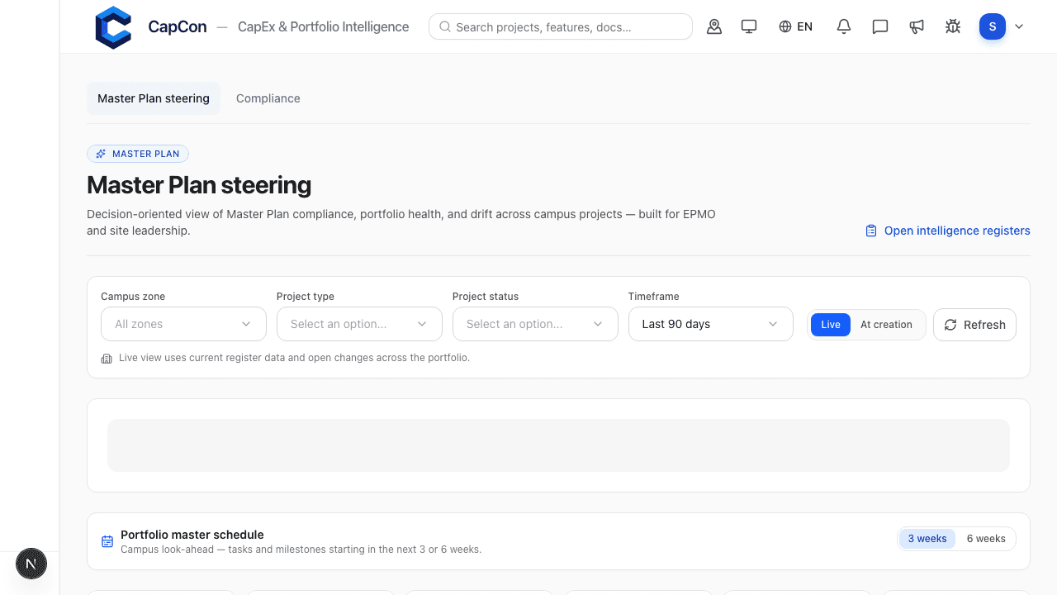Click the round N badge in bottom corner
Viewport: 1057px width, 595px height.
coord(31,564)
